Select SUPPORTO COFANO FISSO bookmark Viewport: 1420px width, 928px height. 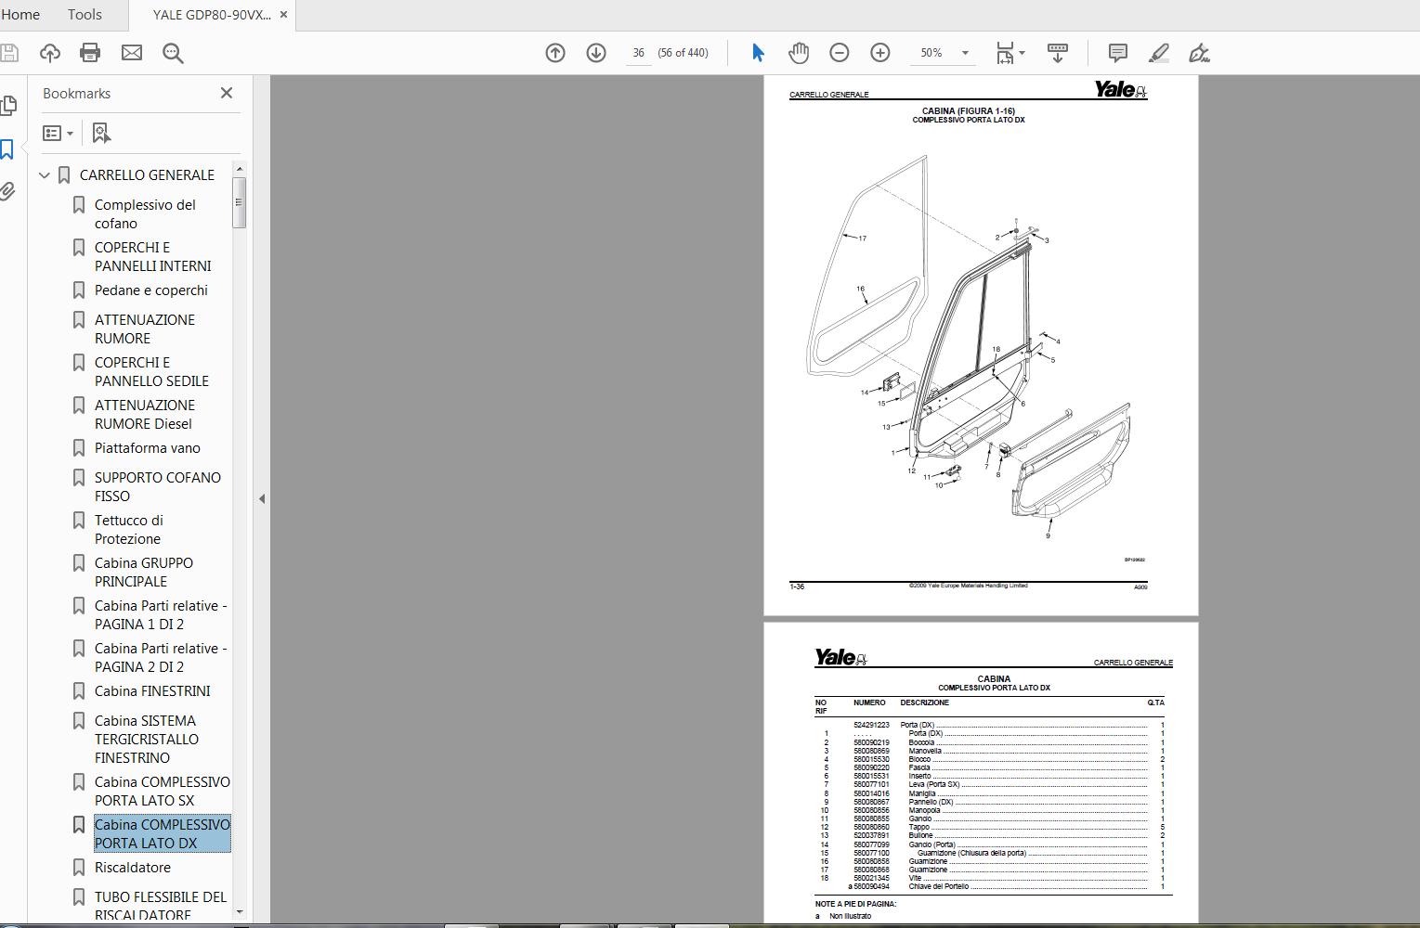(158, 487)
